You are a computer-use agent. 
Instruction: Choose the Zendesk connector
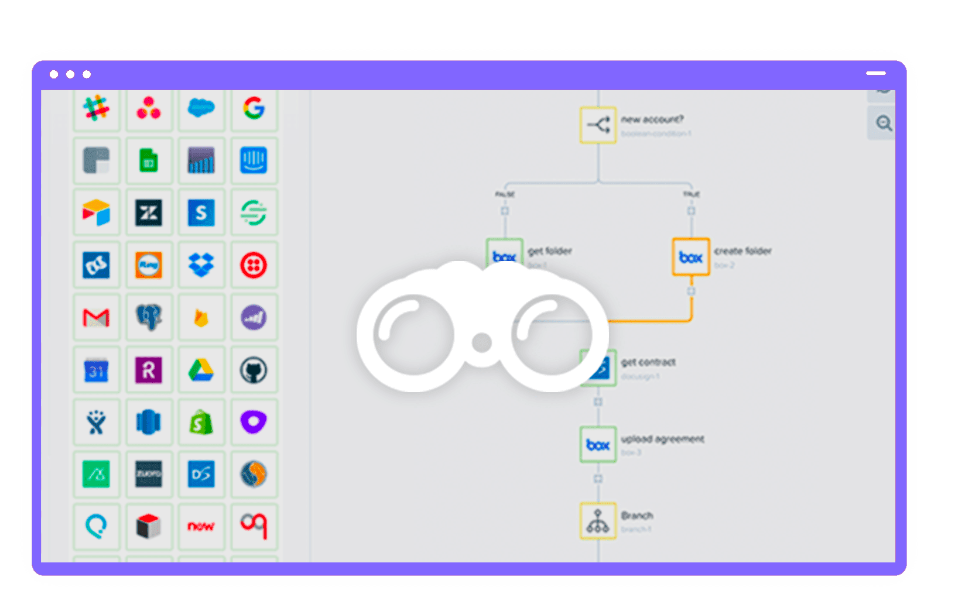point(149,213)
